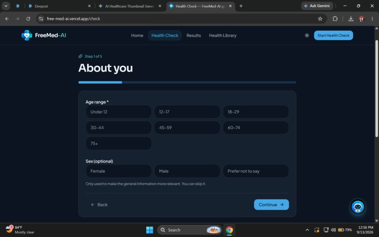Select the 12–17 age range
Image resolution: width=379 pixels, height=237 pixels.
187,112
